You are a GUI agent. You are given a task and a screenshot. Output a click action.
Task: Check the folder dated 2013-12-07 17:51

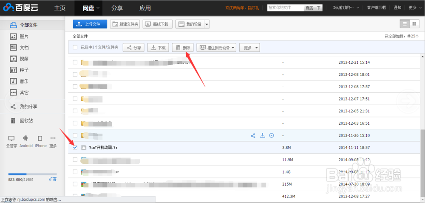75,99
